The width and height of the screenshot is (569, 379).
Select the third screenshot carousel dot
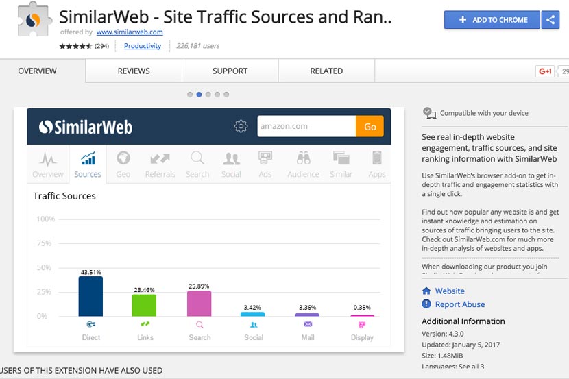click(208, 95)
